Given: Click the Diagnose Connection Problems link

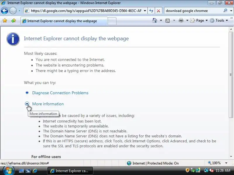Looking at the screenshot, I should point(60,93).
